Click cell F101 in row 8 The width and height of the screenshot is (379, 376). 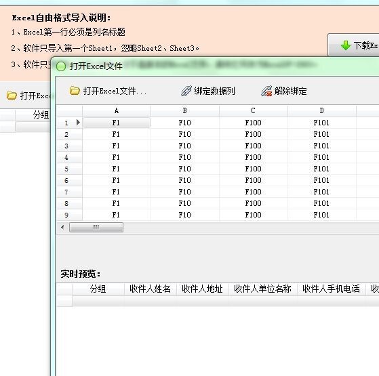pyautogui.click(x=322, y=203)
